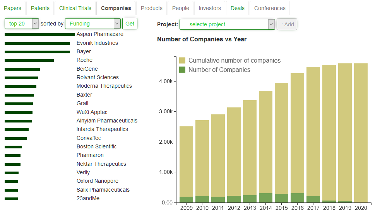Select the Companies tab
The image size is (380, 216).
(116, 8)
